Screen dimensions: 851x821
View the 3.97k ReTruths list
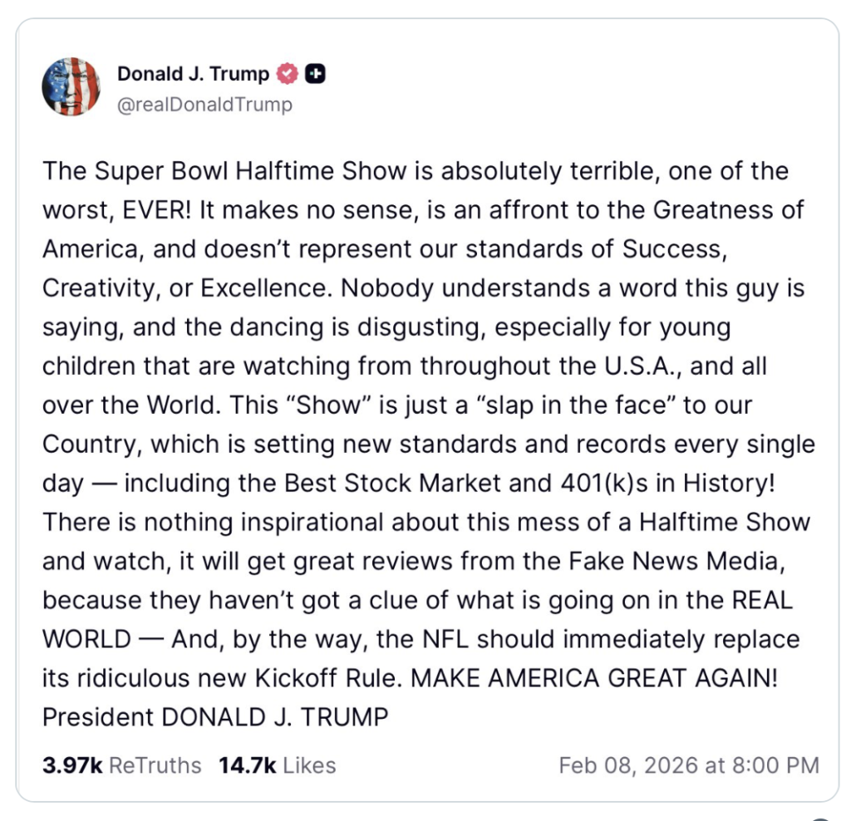(x=121, y=765)
